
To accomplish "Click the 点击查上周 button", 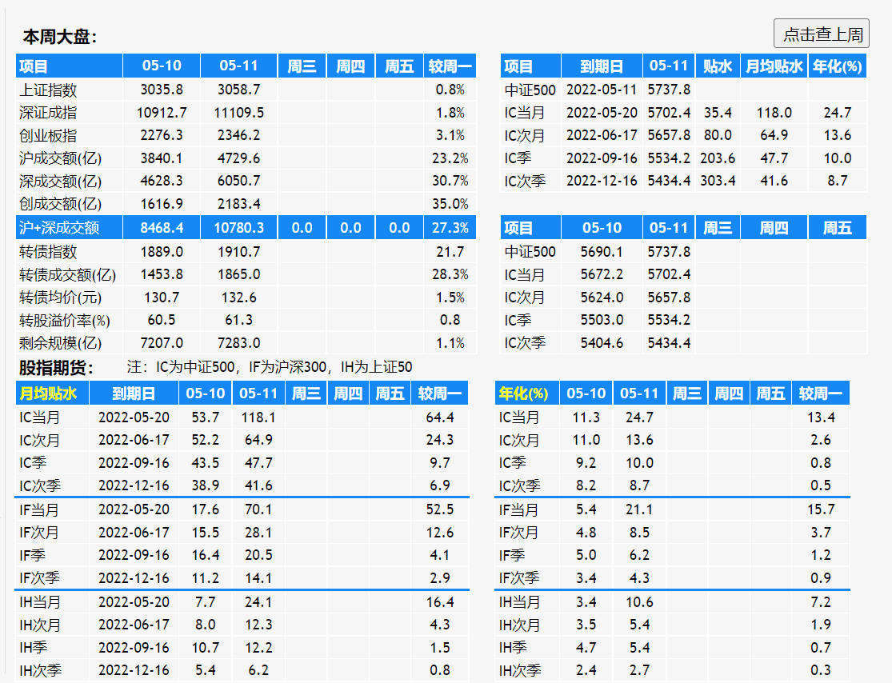I will pyautogui.click(x=822, y=34).
